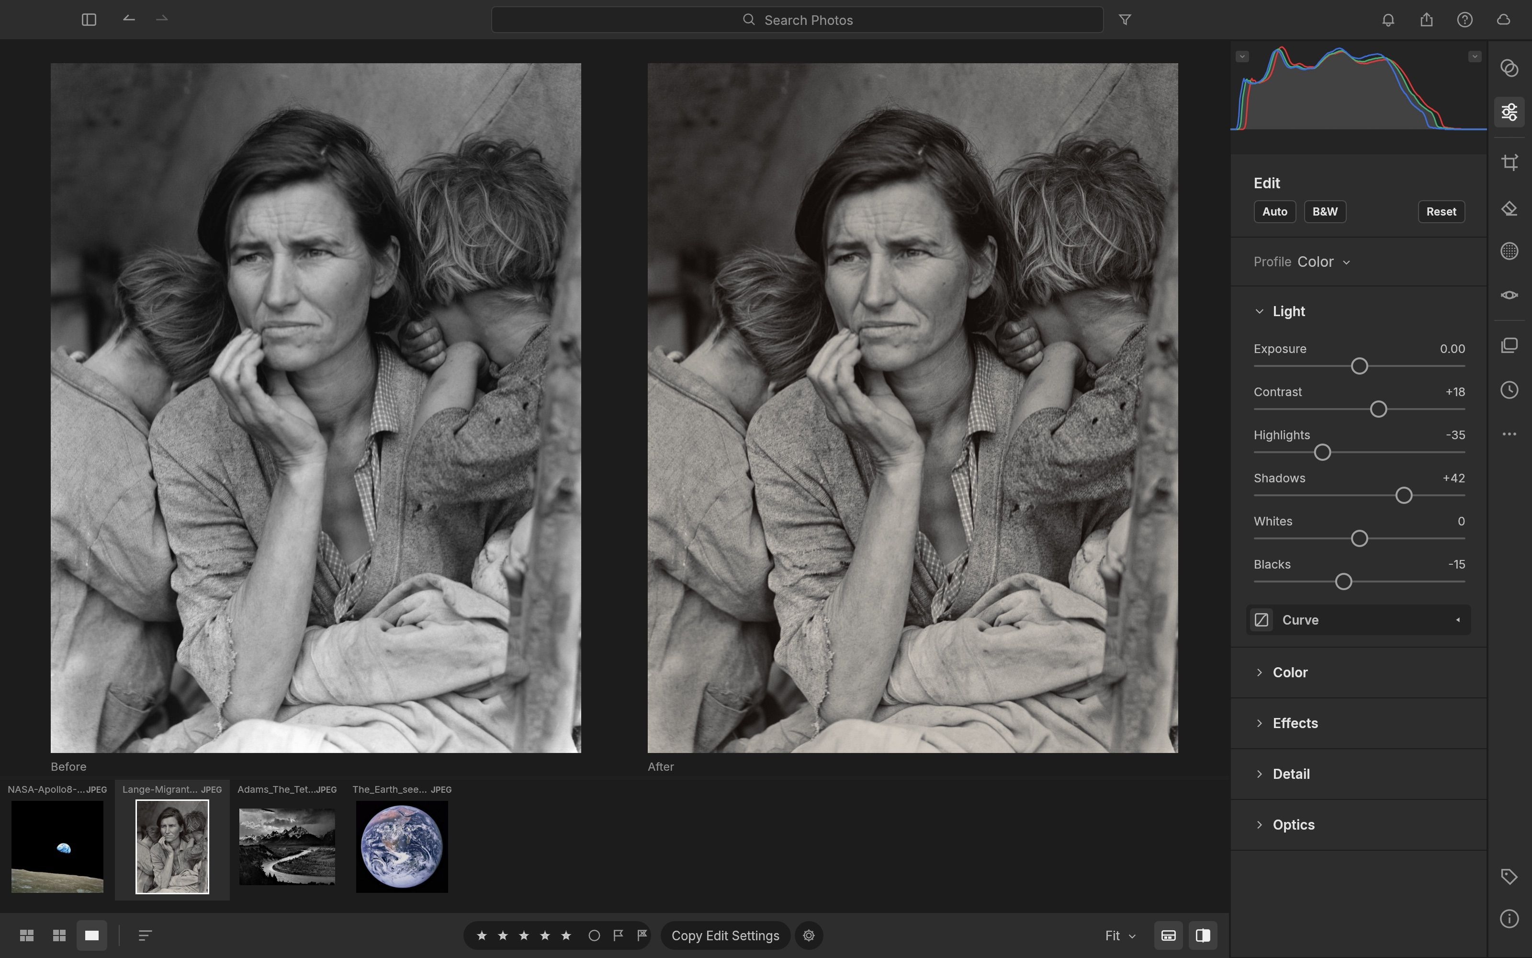Check cloud sync status icon
This screenshot has width=1532, height=958.
pos(1503,20)
